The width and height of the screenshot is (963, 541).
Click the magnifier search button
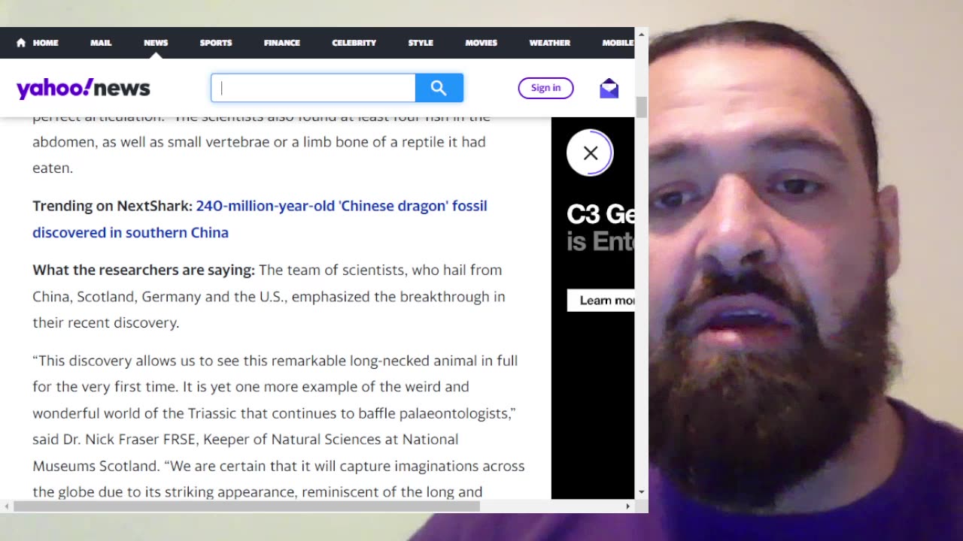pyautogui.click(x=439, y=88)
